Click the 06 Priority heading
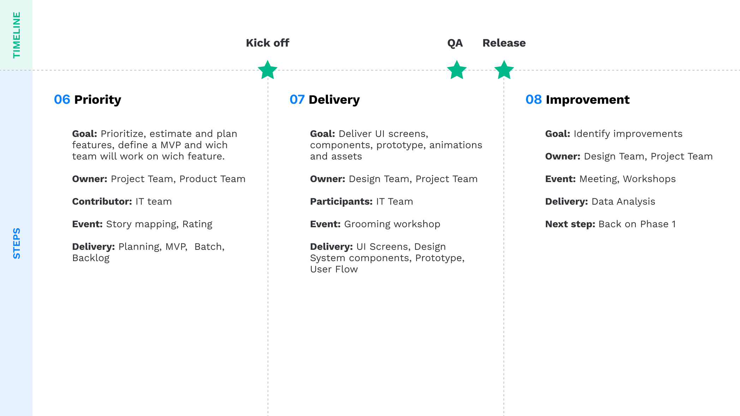Viewport: 740px width, 416px height. click(x=88, y=100)
